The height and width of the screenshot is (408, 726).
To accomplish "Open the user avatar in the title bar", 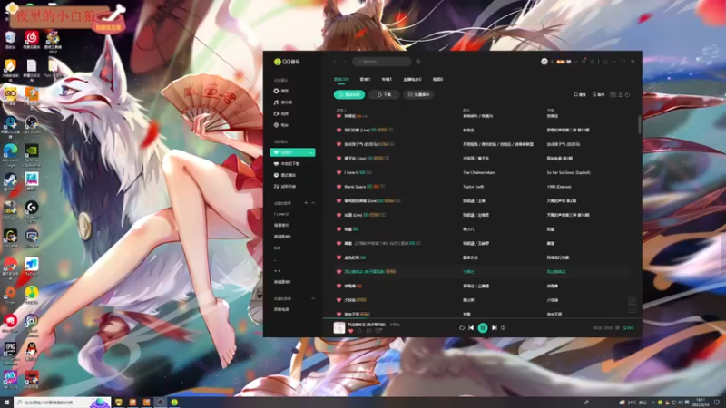I will click(544, 62).
